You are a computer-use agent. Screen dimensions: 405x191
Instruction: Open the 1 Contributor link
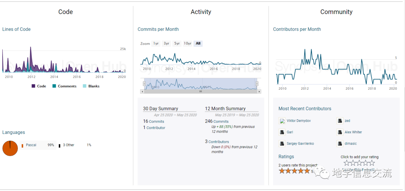pos(154,128)
